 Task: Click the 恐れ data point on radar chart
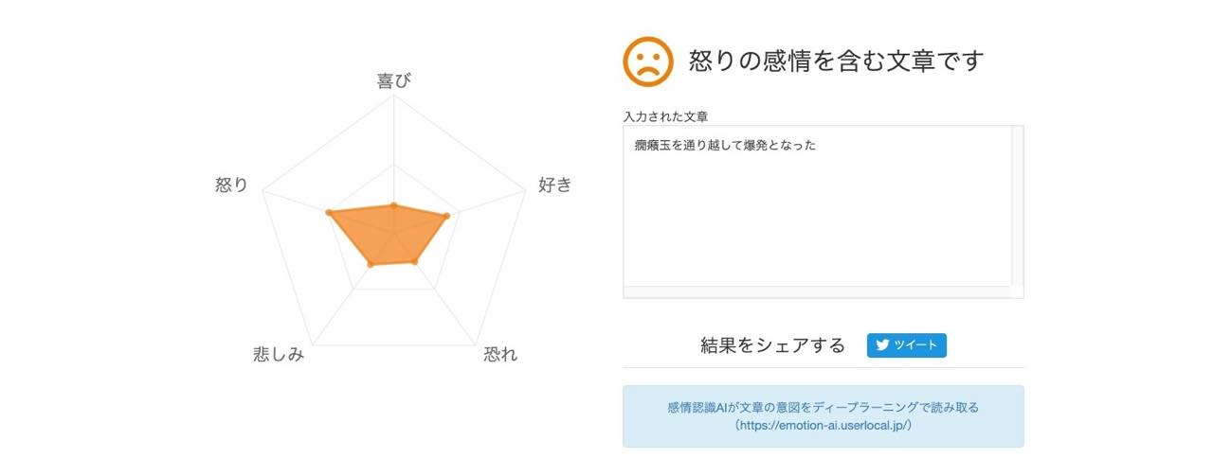pos(415,261)
